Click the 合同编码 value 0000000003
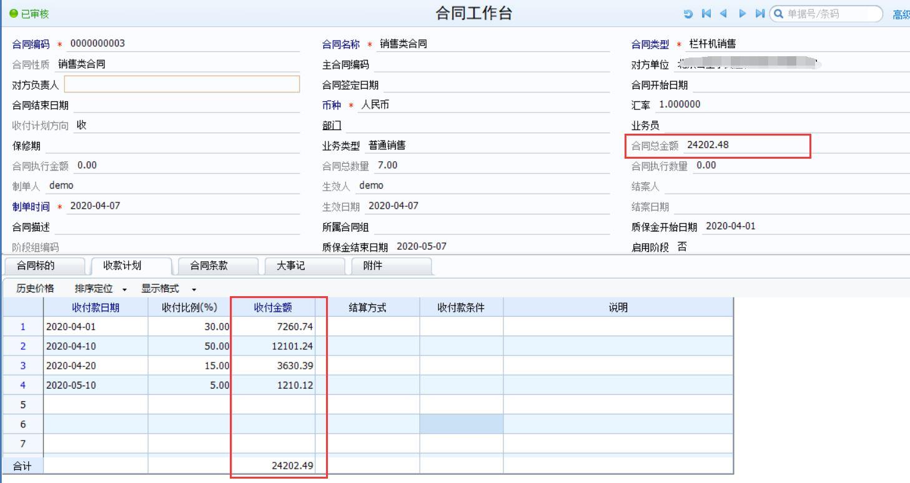 [97, 43]
